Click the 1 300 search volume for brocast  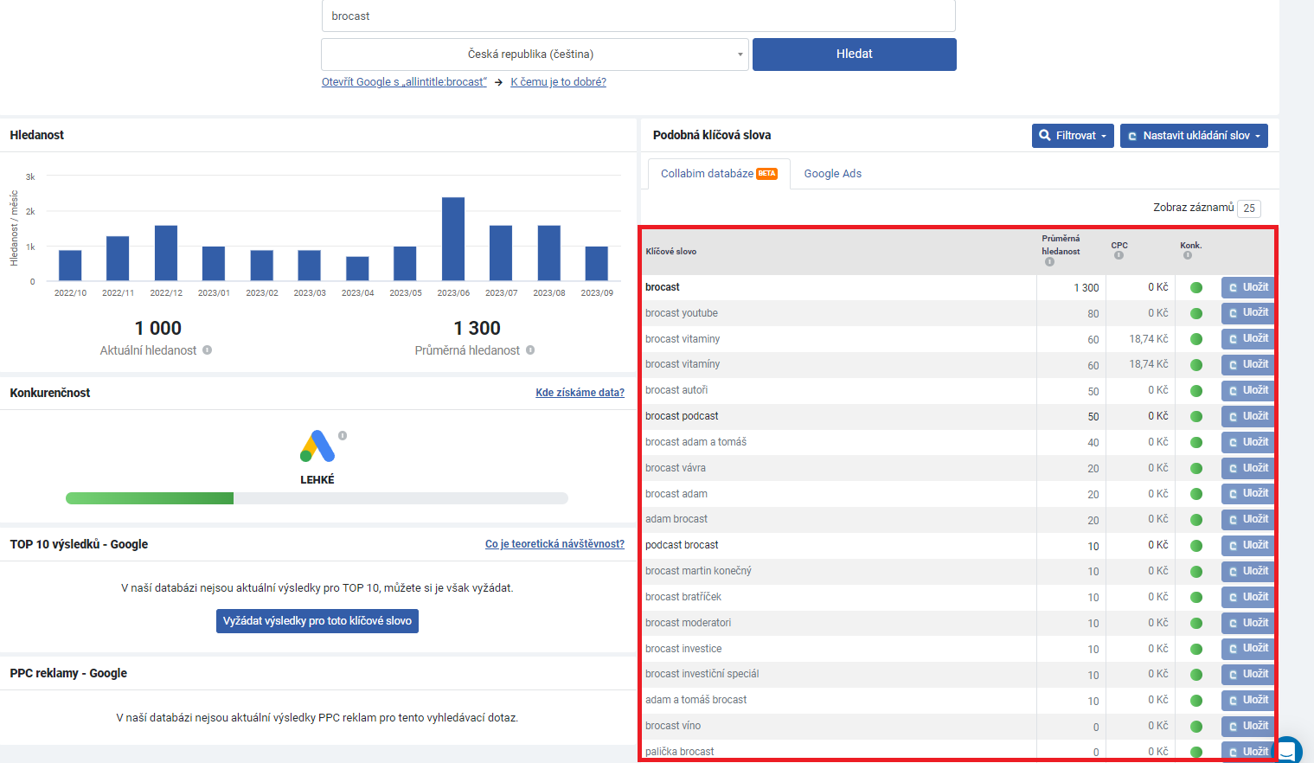click(x=1086, y=288)
